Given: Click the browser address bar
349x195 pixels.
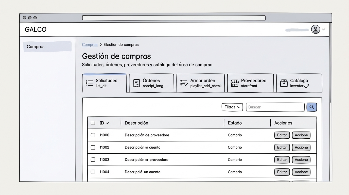Looking at the screenshot, I should click(x=174, y=18).
